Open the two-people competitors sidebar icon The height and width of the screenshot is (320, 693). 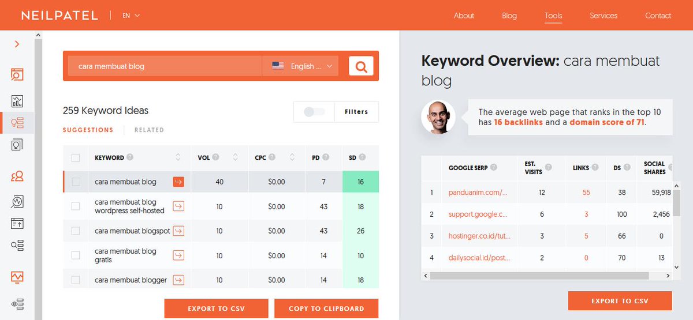click(x=17, y=176)
